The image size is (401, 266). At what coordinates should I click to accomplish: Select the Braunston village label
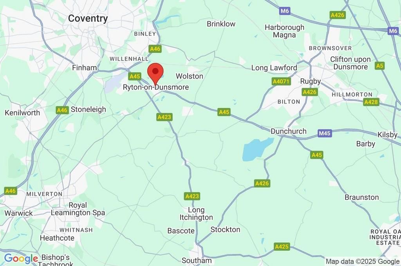pos(361,197)
